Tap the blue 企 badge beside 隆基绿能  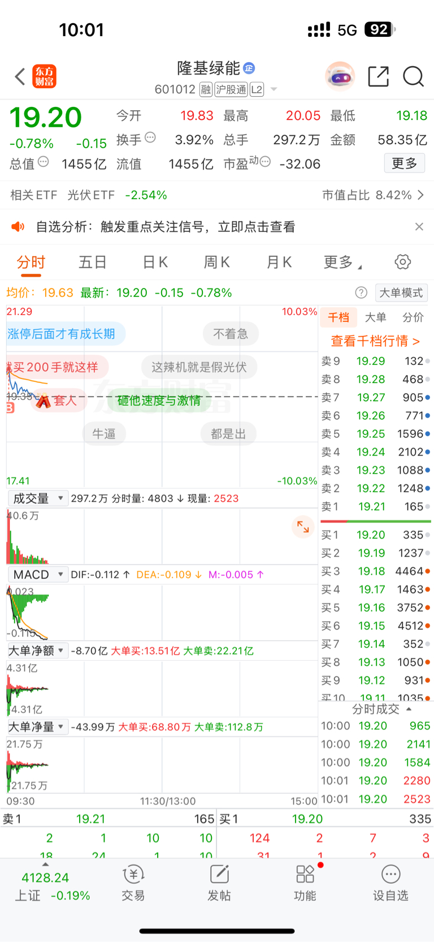click(x=249, y=68)
